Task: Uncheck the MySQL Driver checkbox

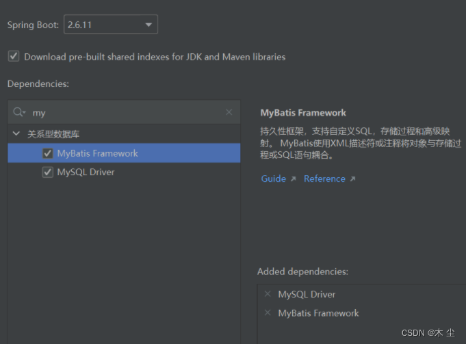Action: click(47, 172)
